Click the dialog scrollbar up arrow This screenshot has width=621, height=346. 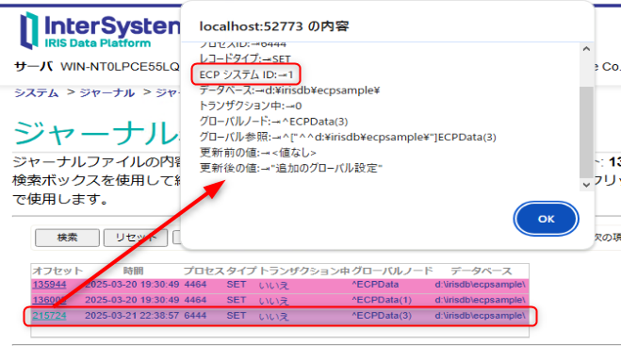tap(586, 49)
